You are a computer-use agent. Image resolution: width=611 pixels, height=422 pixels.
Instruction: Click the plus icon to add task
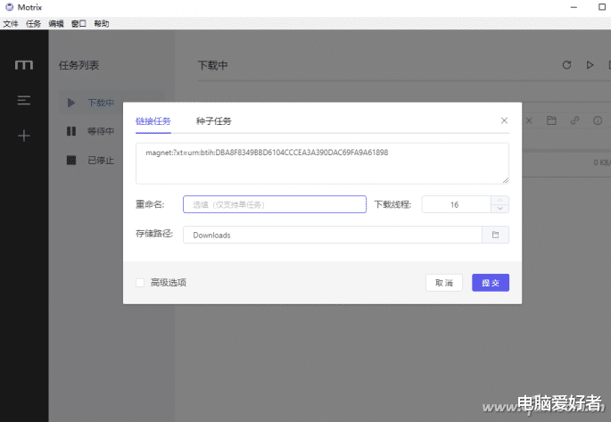(24, 136)
